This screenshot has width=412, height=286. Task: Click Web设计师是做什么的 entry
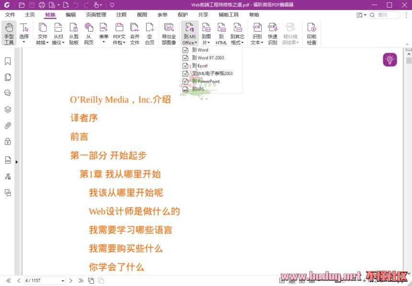point(134,211)
